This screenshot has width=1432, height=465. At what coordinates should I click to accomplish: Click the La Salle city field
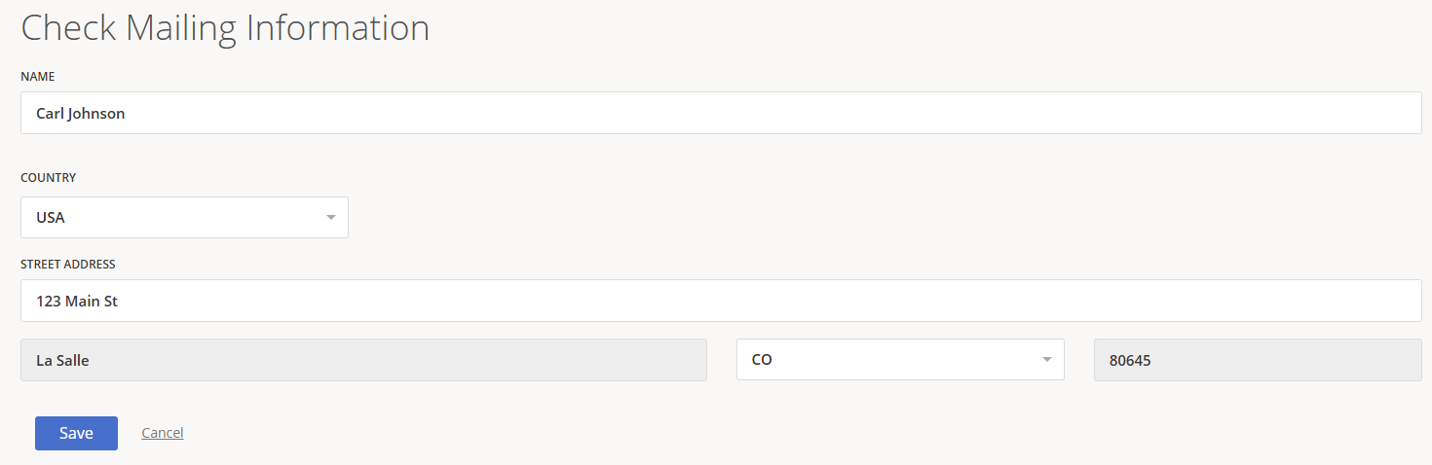(x=363, y=360)
